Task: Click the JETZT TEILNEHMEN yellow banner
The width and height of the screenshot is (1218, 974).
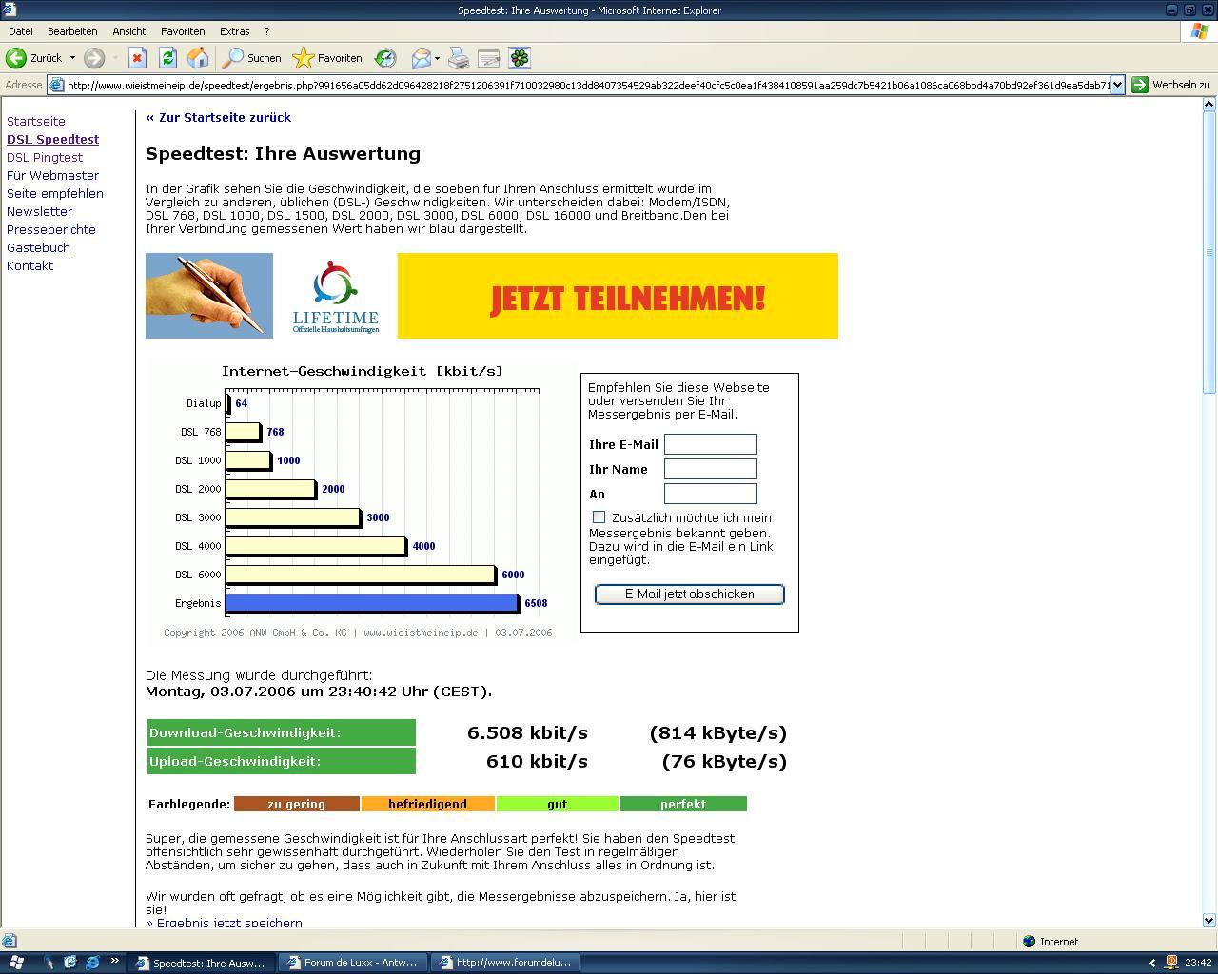Action: point(618,296)
